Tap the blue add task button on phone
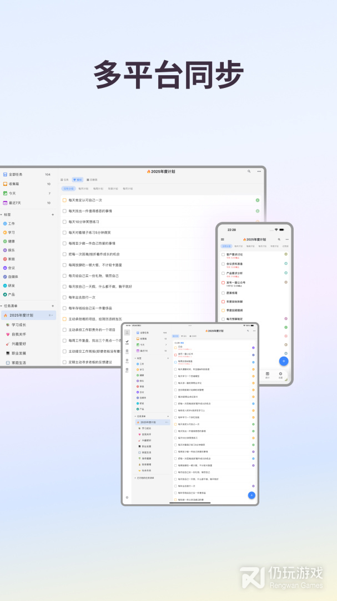Image resolution: width=337 pixels, height=601 pixels. (283, 361)
